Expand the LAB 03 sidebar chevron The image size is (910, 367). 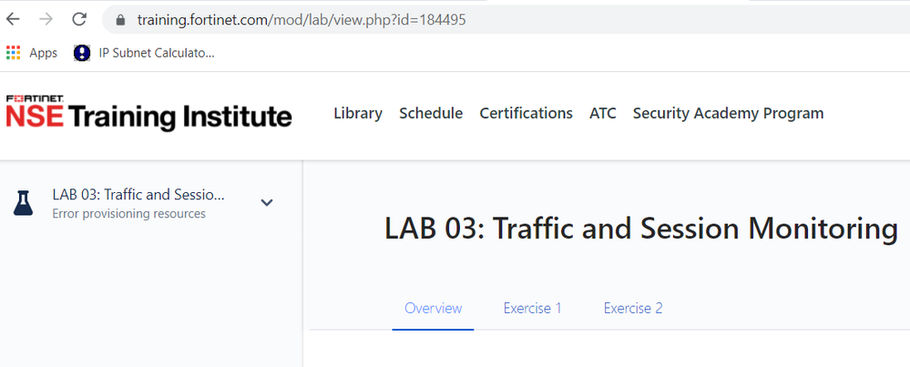click(266, 202)
